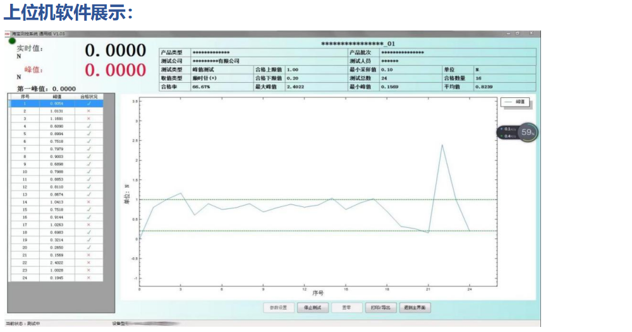Screen dimensions: 632x332
Task: Select table row with peak 1.1691
Action: click(56, 119)
